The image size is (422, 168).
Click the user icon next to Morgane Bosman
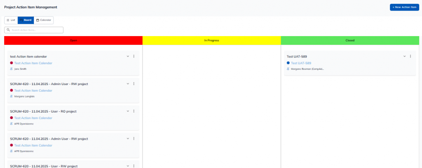[288, 69]
